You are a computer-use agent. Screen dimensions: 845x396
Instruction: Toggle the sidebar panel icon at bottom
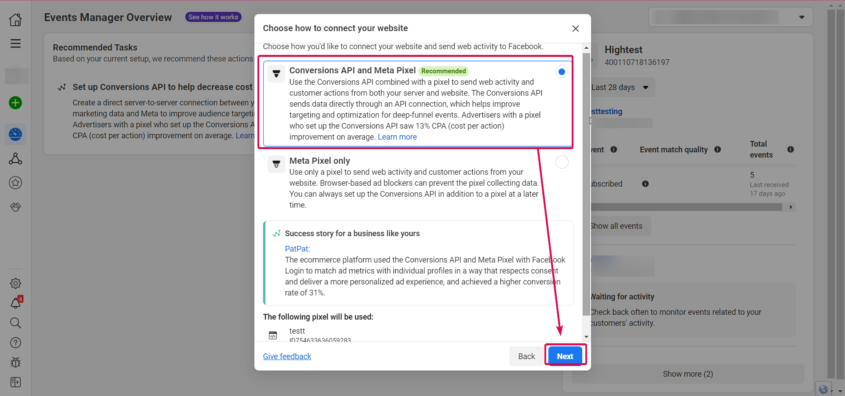pos(15,382)
